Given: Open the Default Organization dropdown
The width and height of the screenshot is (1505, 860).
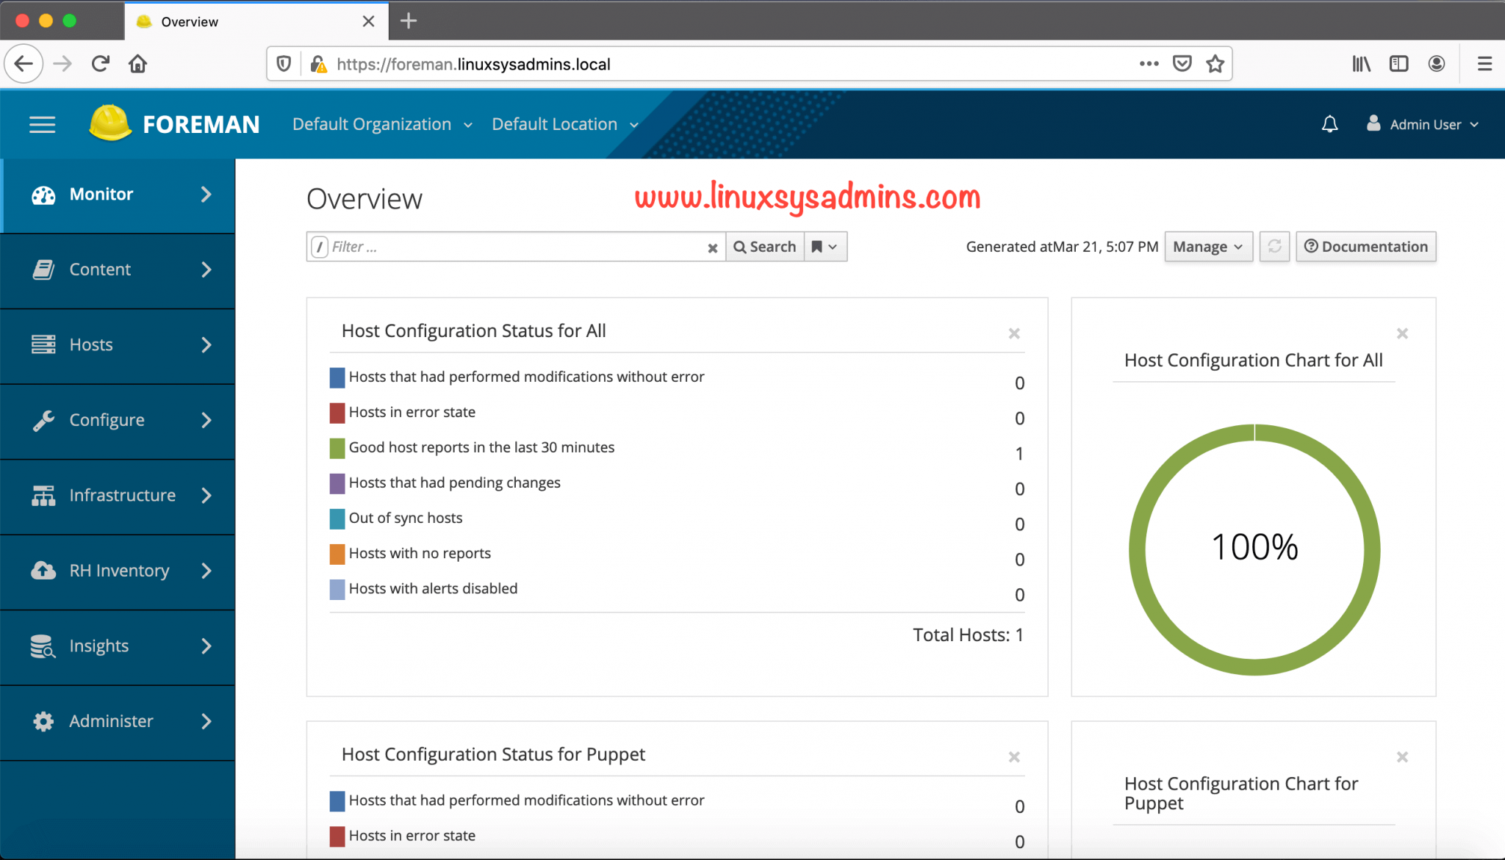Looking at the screenshot, I should point(382,124).
